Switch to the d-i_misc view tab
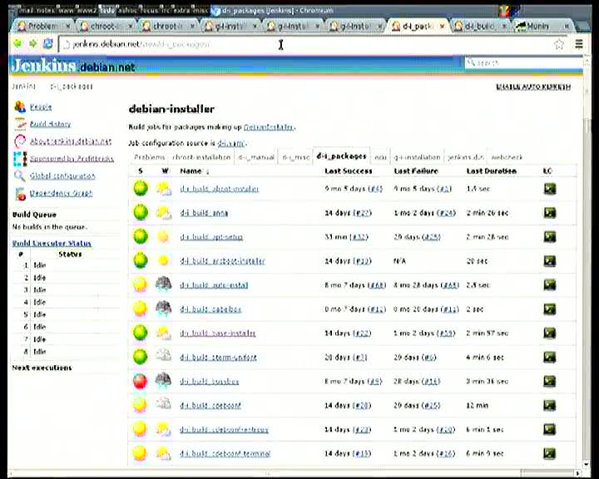599x479 pixels. click(295, 157)
